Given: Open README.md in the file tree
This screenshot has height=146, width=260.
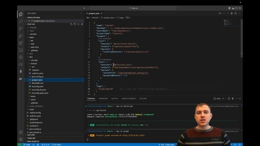Looking at the screenshot, I should (37, 83).
